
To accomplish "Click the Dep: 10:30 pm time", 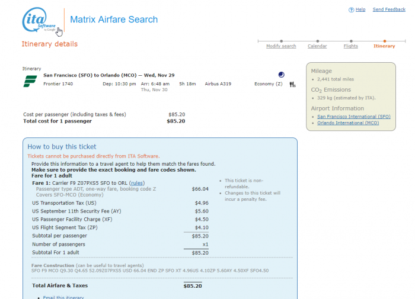I will (x=119, y=84).
